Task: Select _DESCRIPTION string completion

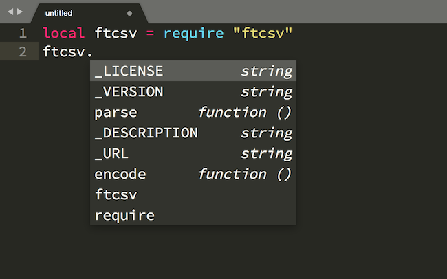Action: tap(193, 133)
